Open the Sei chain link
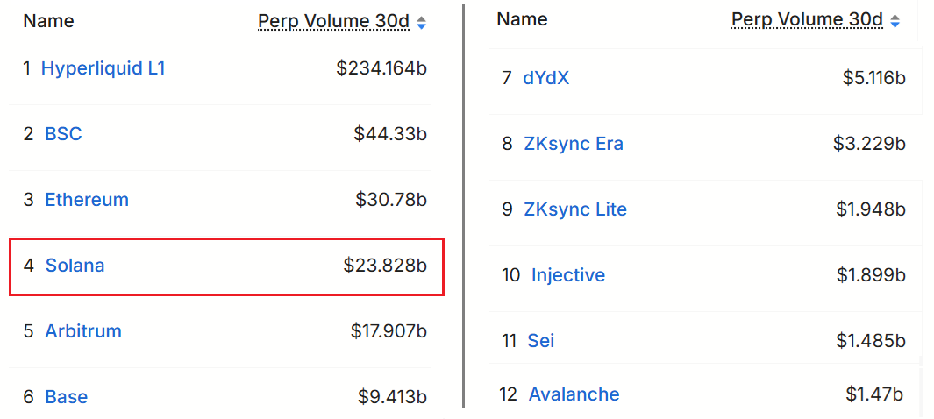Image resolution: width=934 pixels, height=419 pixels. (x=541, y=341)
